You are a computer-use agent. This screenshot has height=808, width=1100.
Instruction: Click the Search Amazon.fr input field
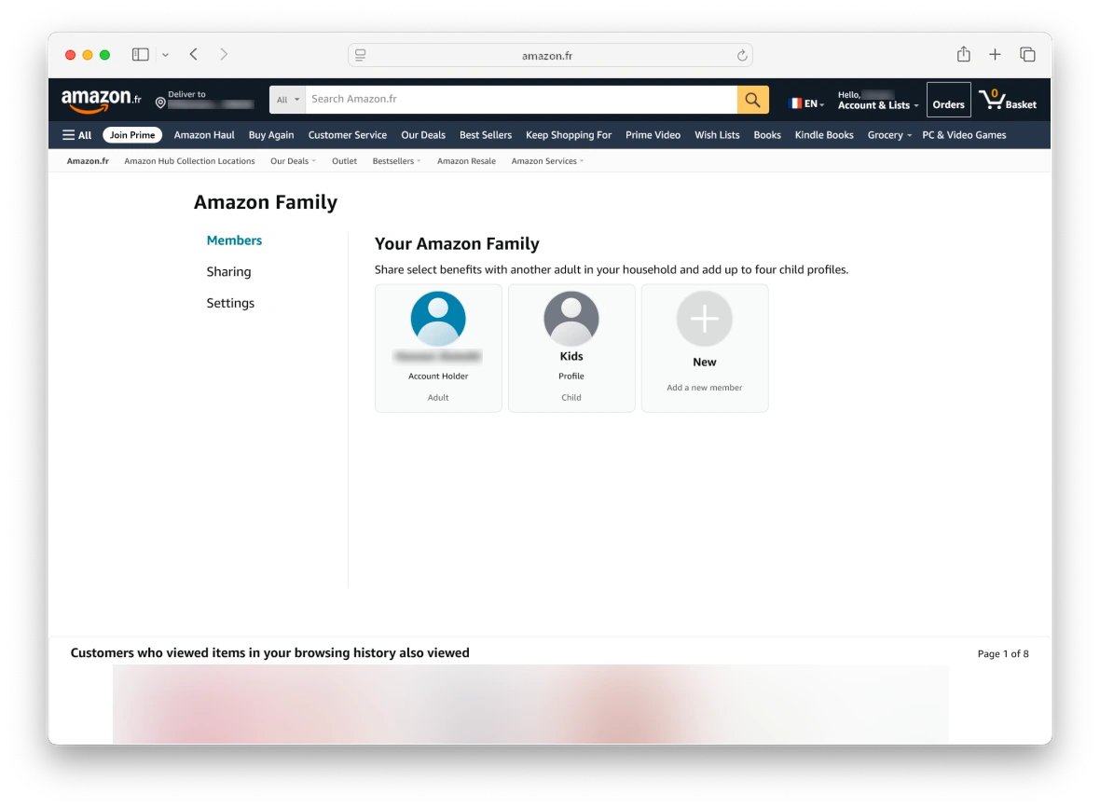tap(521, 100)
